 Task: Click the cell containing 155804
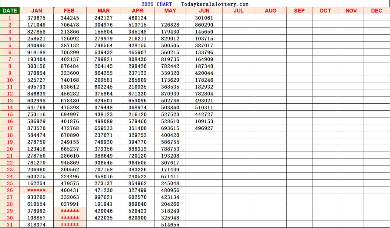[x=104, y=32]
